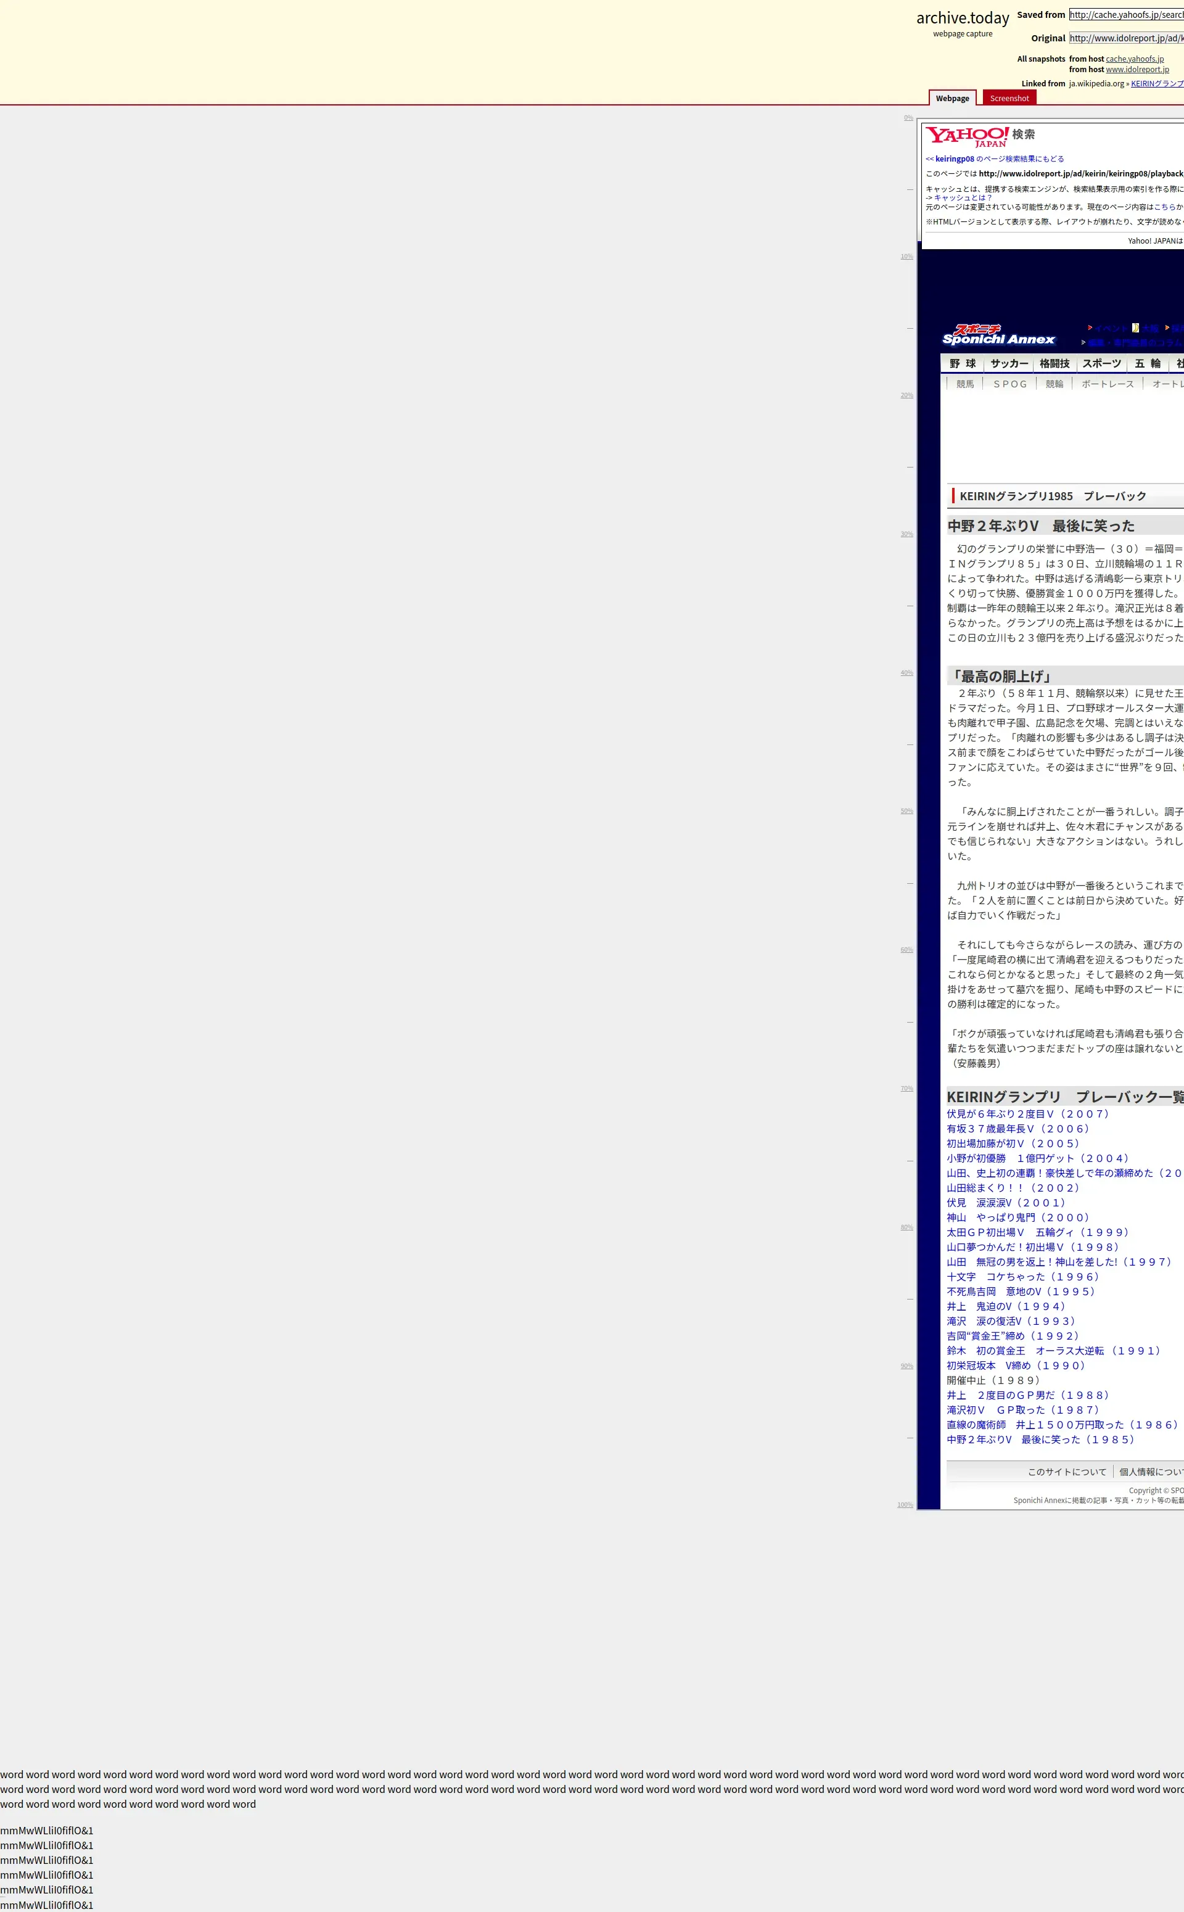1184x1912 pixels.
Task: Select the Webpage tab
Action: [x=952, y=98]
